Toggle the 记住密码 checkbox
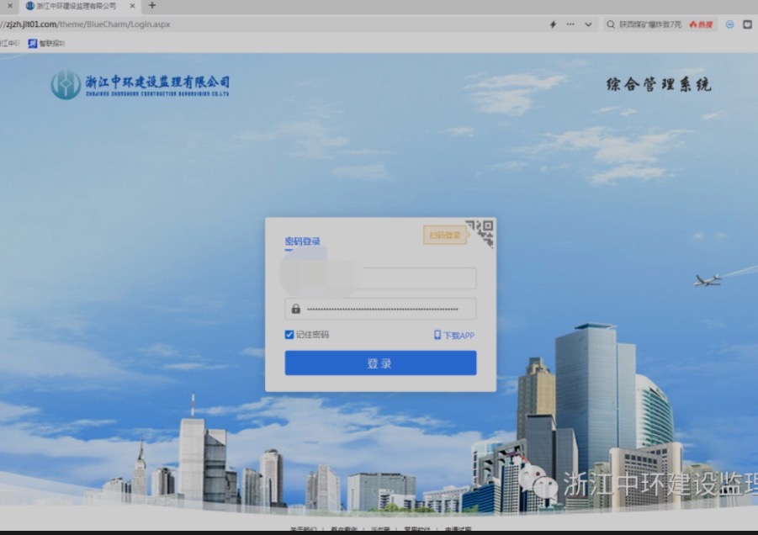The height and width of the screenshot is (535, 758). click(x=289, y=335)
